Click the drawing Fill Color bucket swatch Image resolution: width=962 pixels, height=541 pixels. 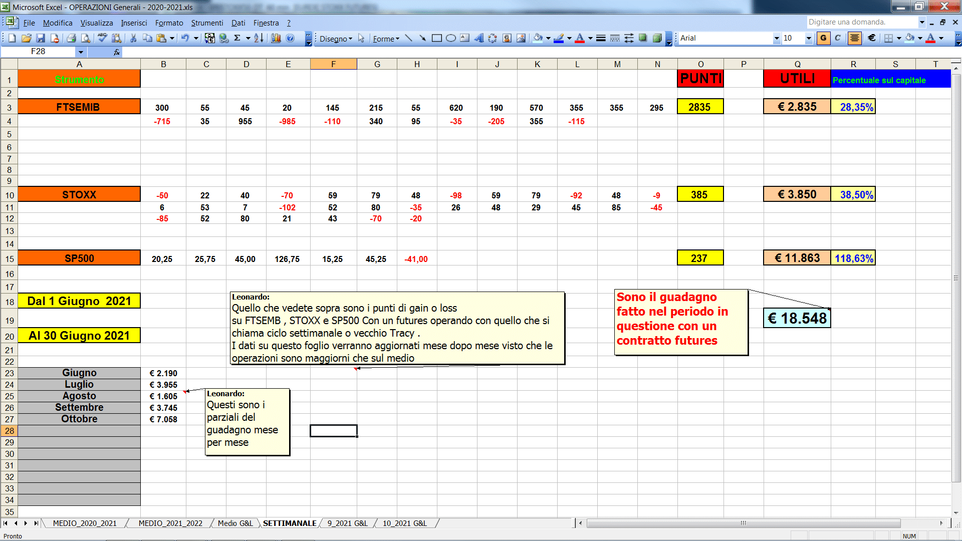point(538,38)
